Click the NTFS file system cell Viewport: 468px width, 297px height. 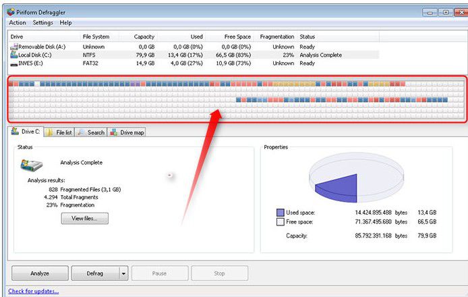tap(89, 55)
